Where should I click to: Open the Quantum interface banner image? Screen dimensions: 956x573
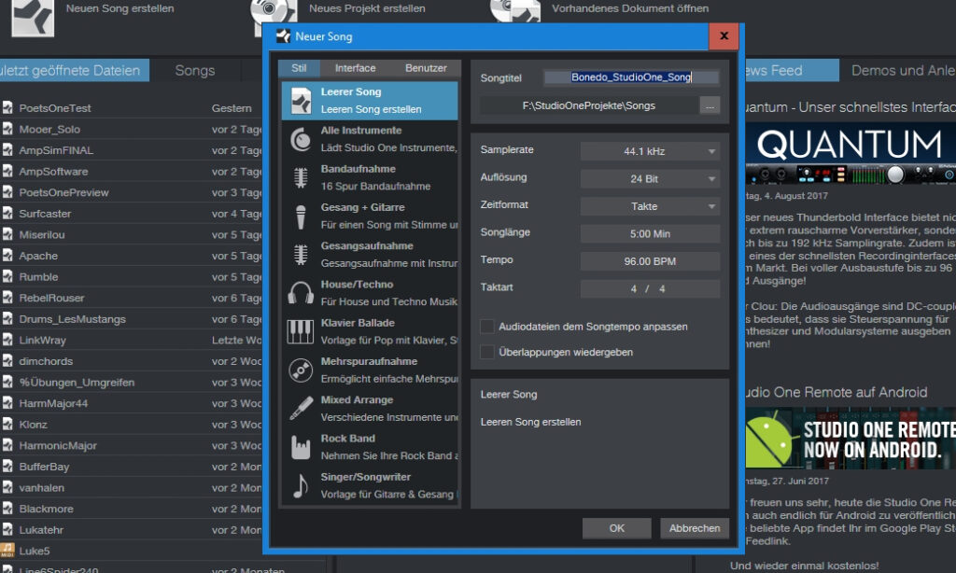click(x=851, y=153)
